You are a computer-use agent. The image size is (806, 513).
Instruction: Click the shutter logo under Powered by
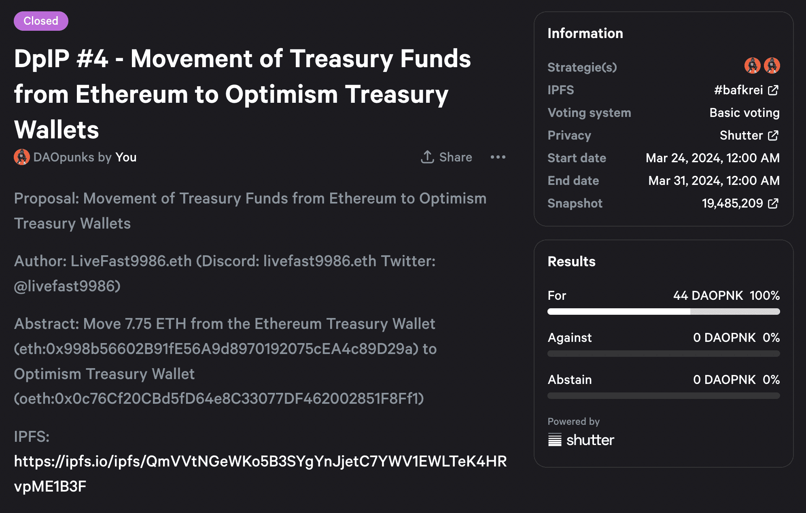(x=581, y=440)
